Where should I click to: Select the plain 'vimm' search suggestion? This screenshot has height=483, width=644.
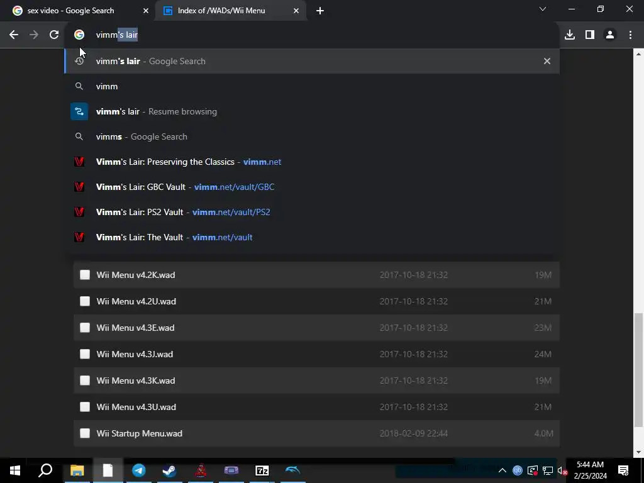click(x=312, y=86)
